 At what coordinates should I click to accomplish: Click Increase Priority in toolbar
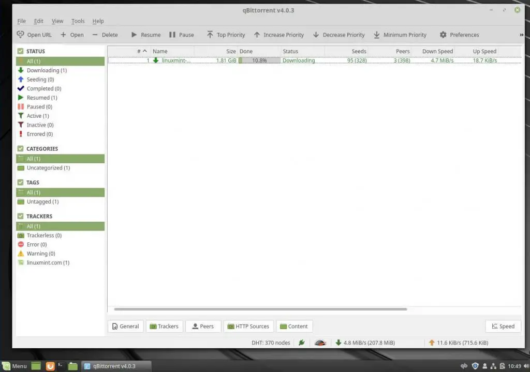tap(279, 35)
